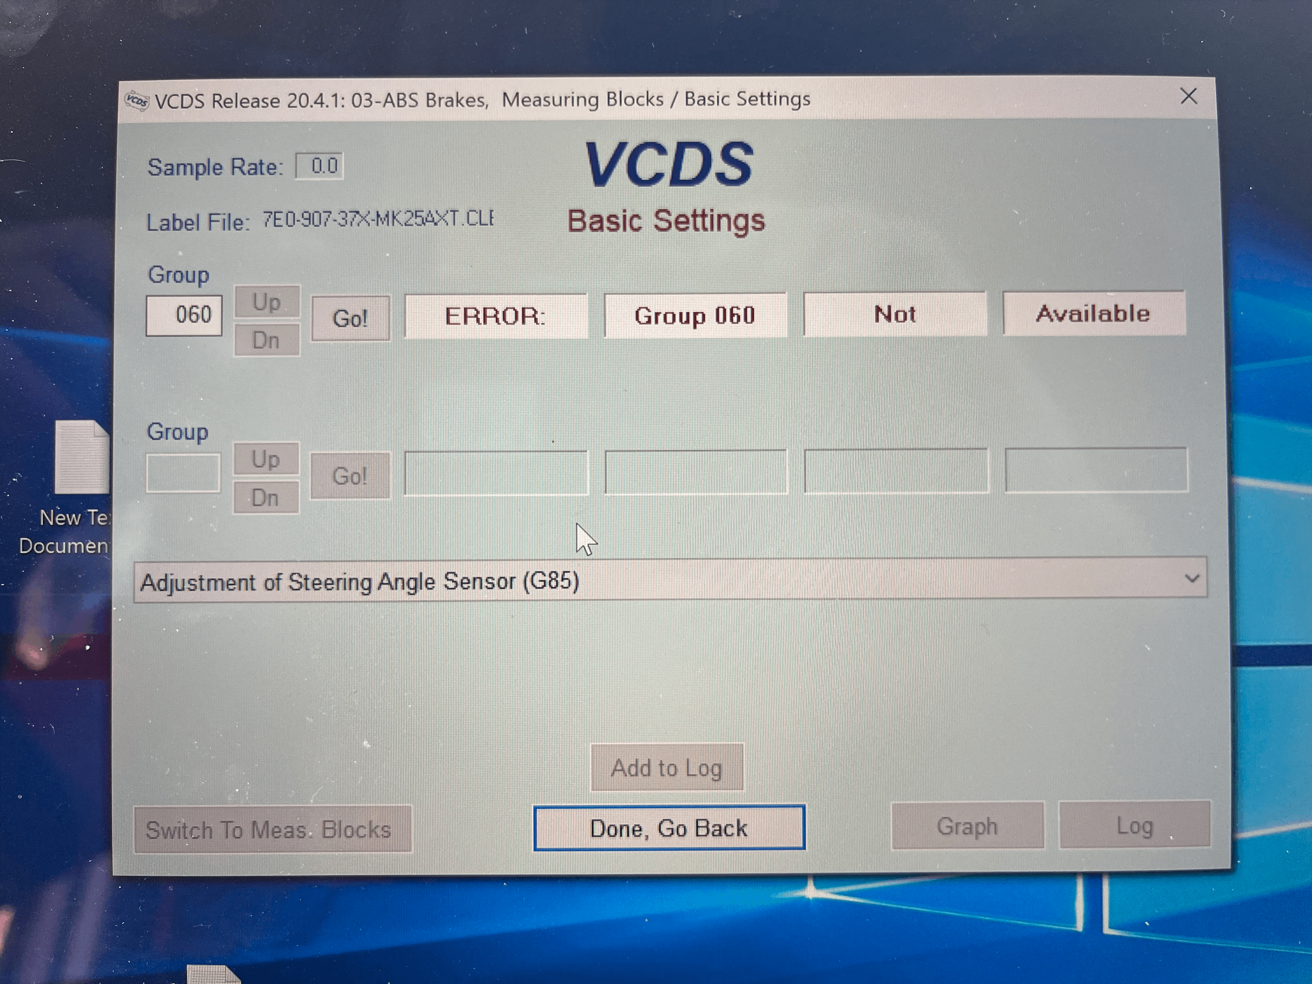1312x984 pixels.
Task: Click Done, Go Back button
Action: click(x=669, y=828)
